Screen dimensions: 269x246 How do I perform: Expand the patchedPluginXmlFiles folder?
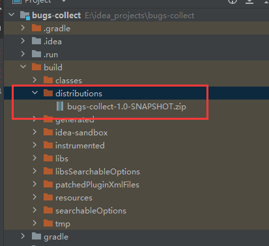click(35, 184)
